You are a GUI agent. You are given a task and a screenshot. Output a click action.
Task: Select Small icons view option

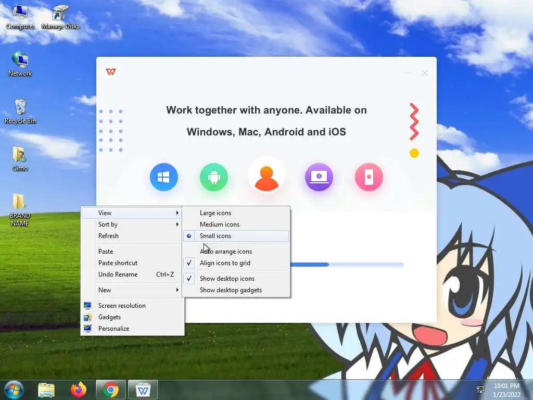(x=236, y=236)
